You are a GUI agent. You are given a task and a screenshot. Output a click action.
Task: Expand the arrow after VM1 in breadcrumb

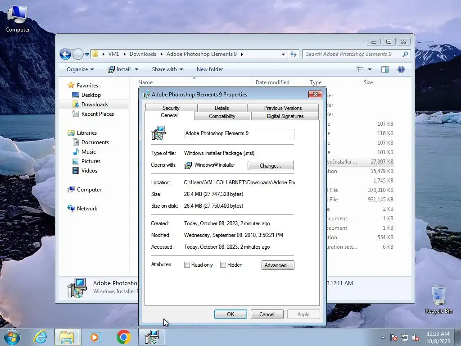click(125, 54)
